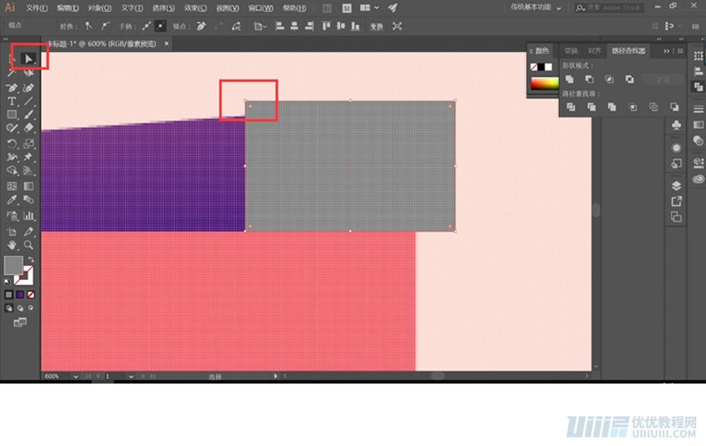Convert anchor point to corner
This screenshot has width=706, height=446.
[88, 26]
